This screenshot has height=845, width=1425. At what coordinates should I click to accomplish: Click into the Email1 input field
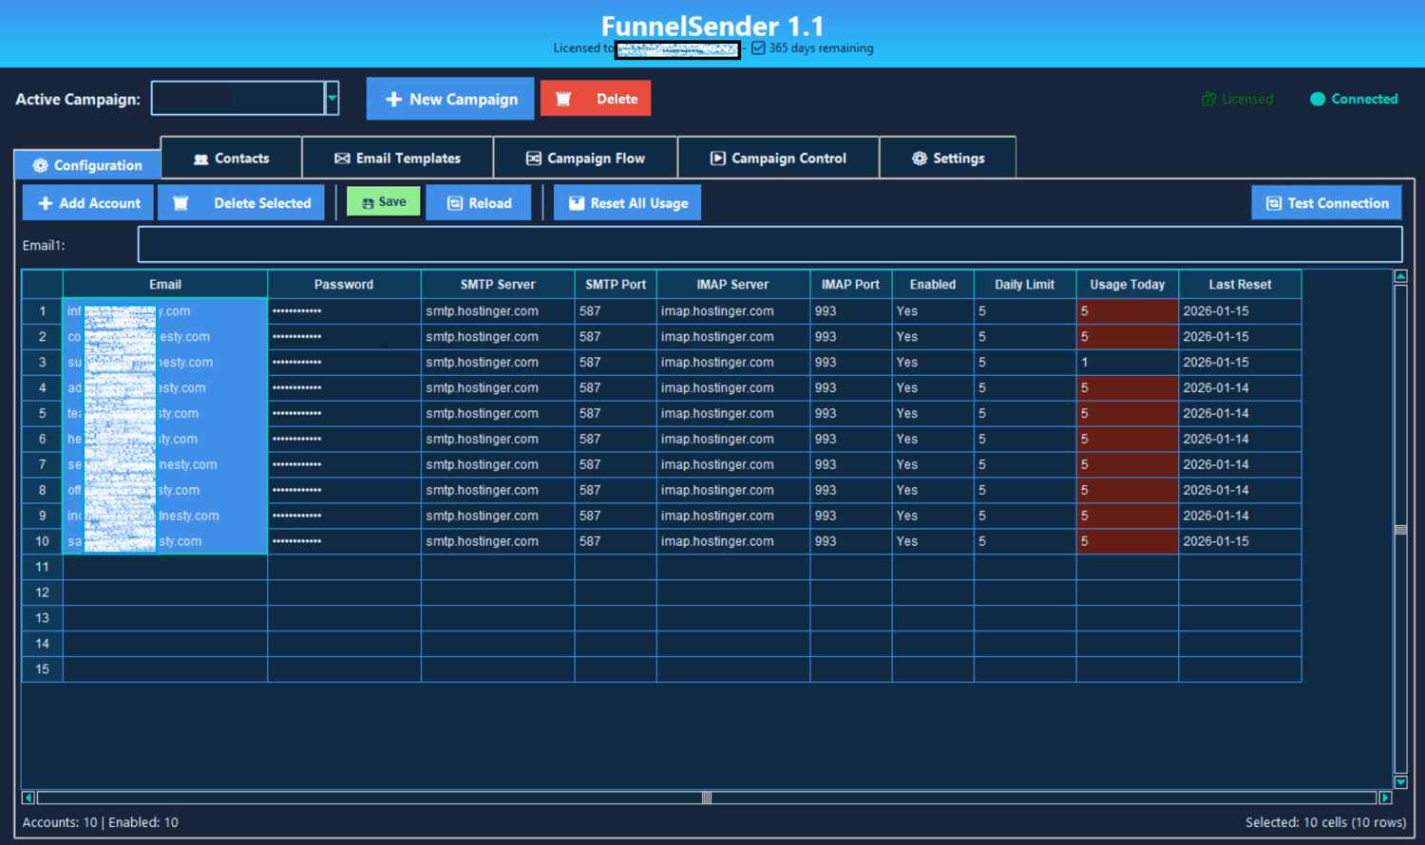pos(770,244)
